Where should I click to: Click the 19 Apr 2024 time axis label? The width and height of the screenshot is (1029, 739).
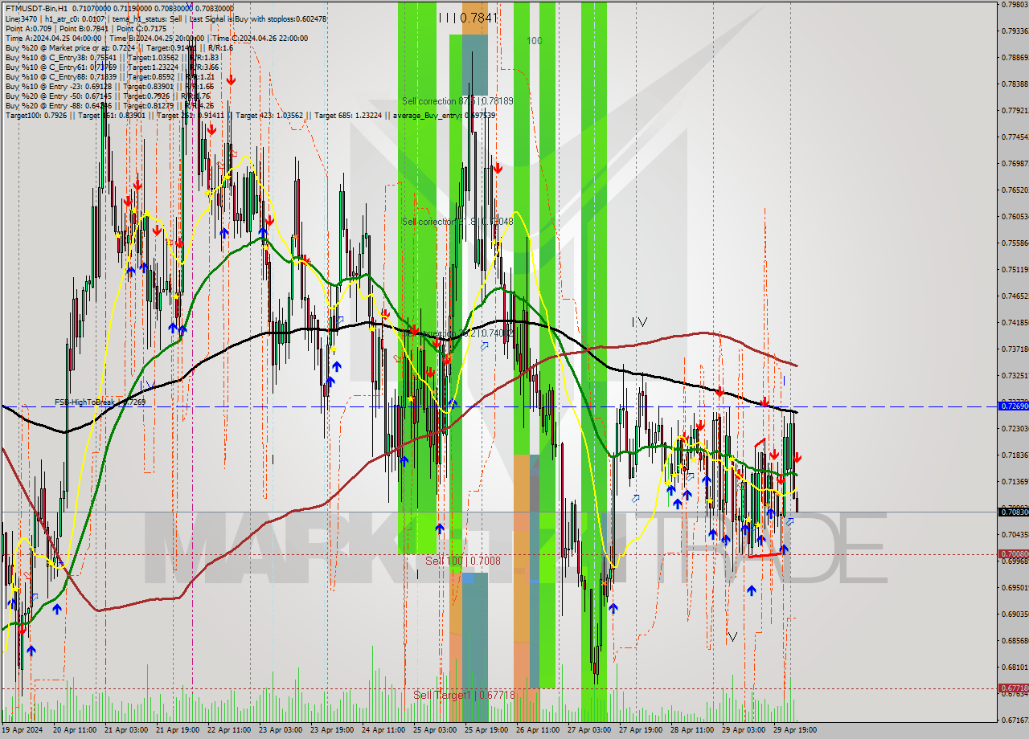click(x=22, y=730)
